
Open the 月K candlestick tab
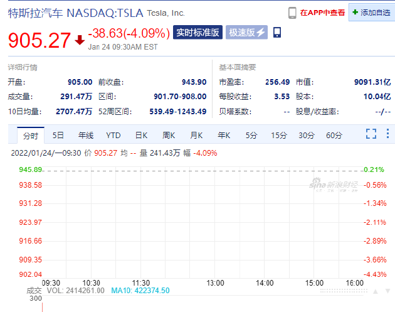(196, 136)
